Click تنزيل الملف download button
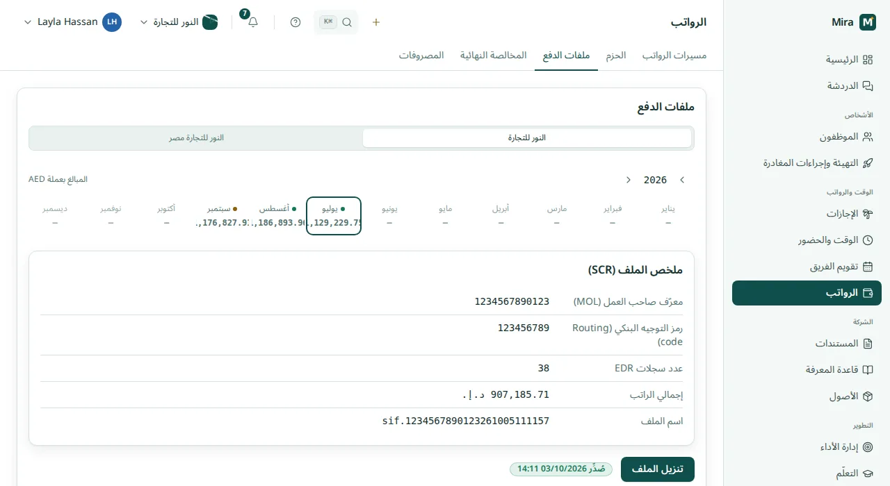The image size is (890, 486). click(x=658, y=469)
